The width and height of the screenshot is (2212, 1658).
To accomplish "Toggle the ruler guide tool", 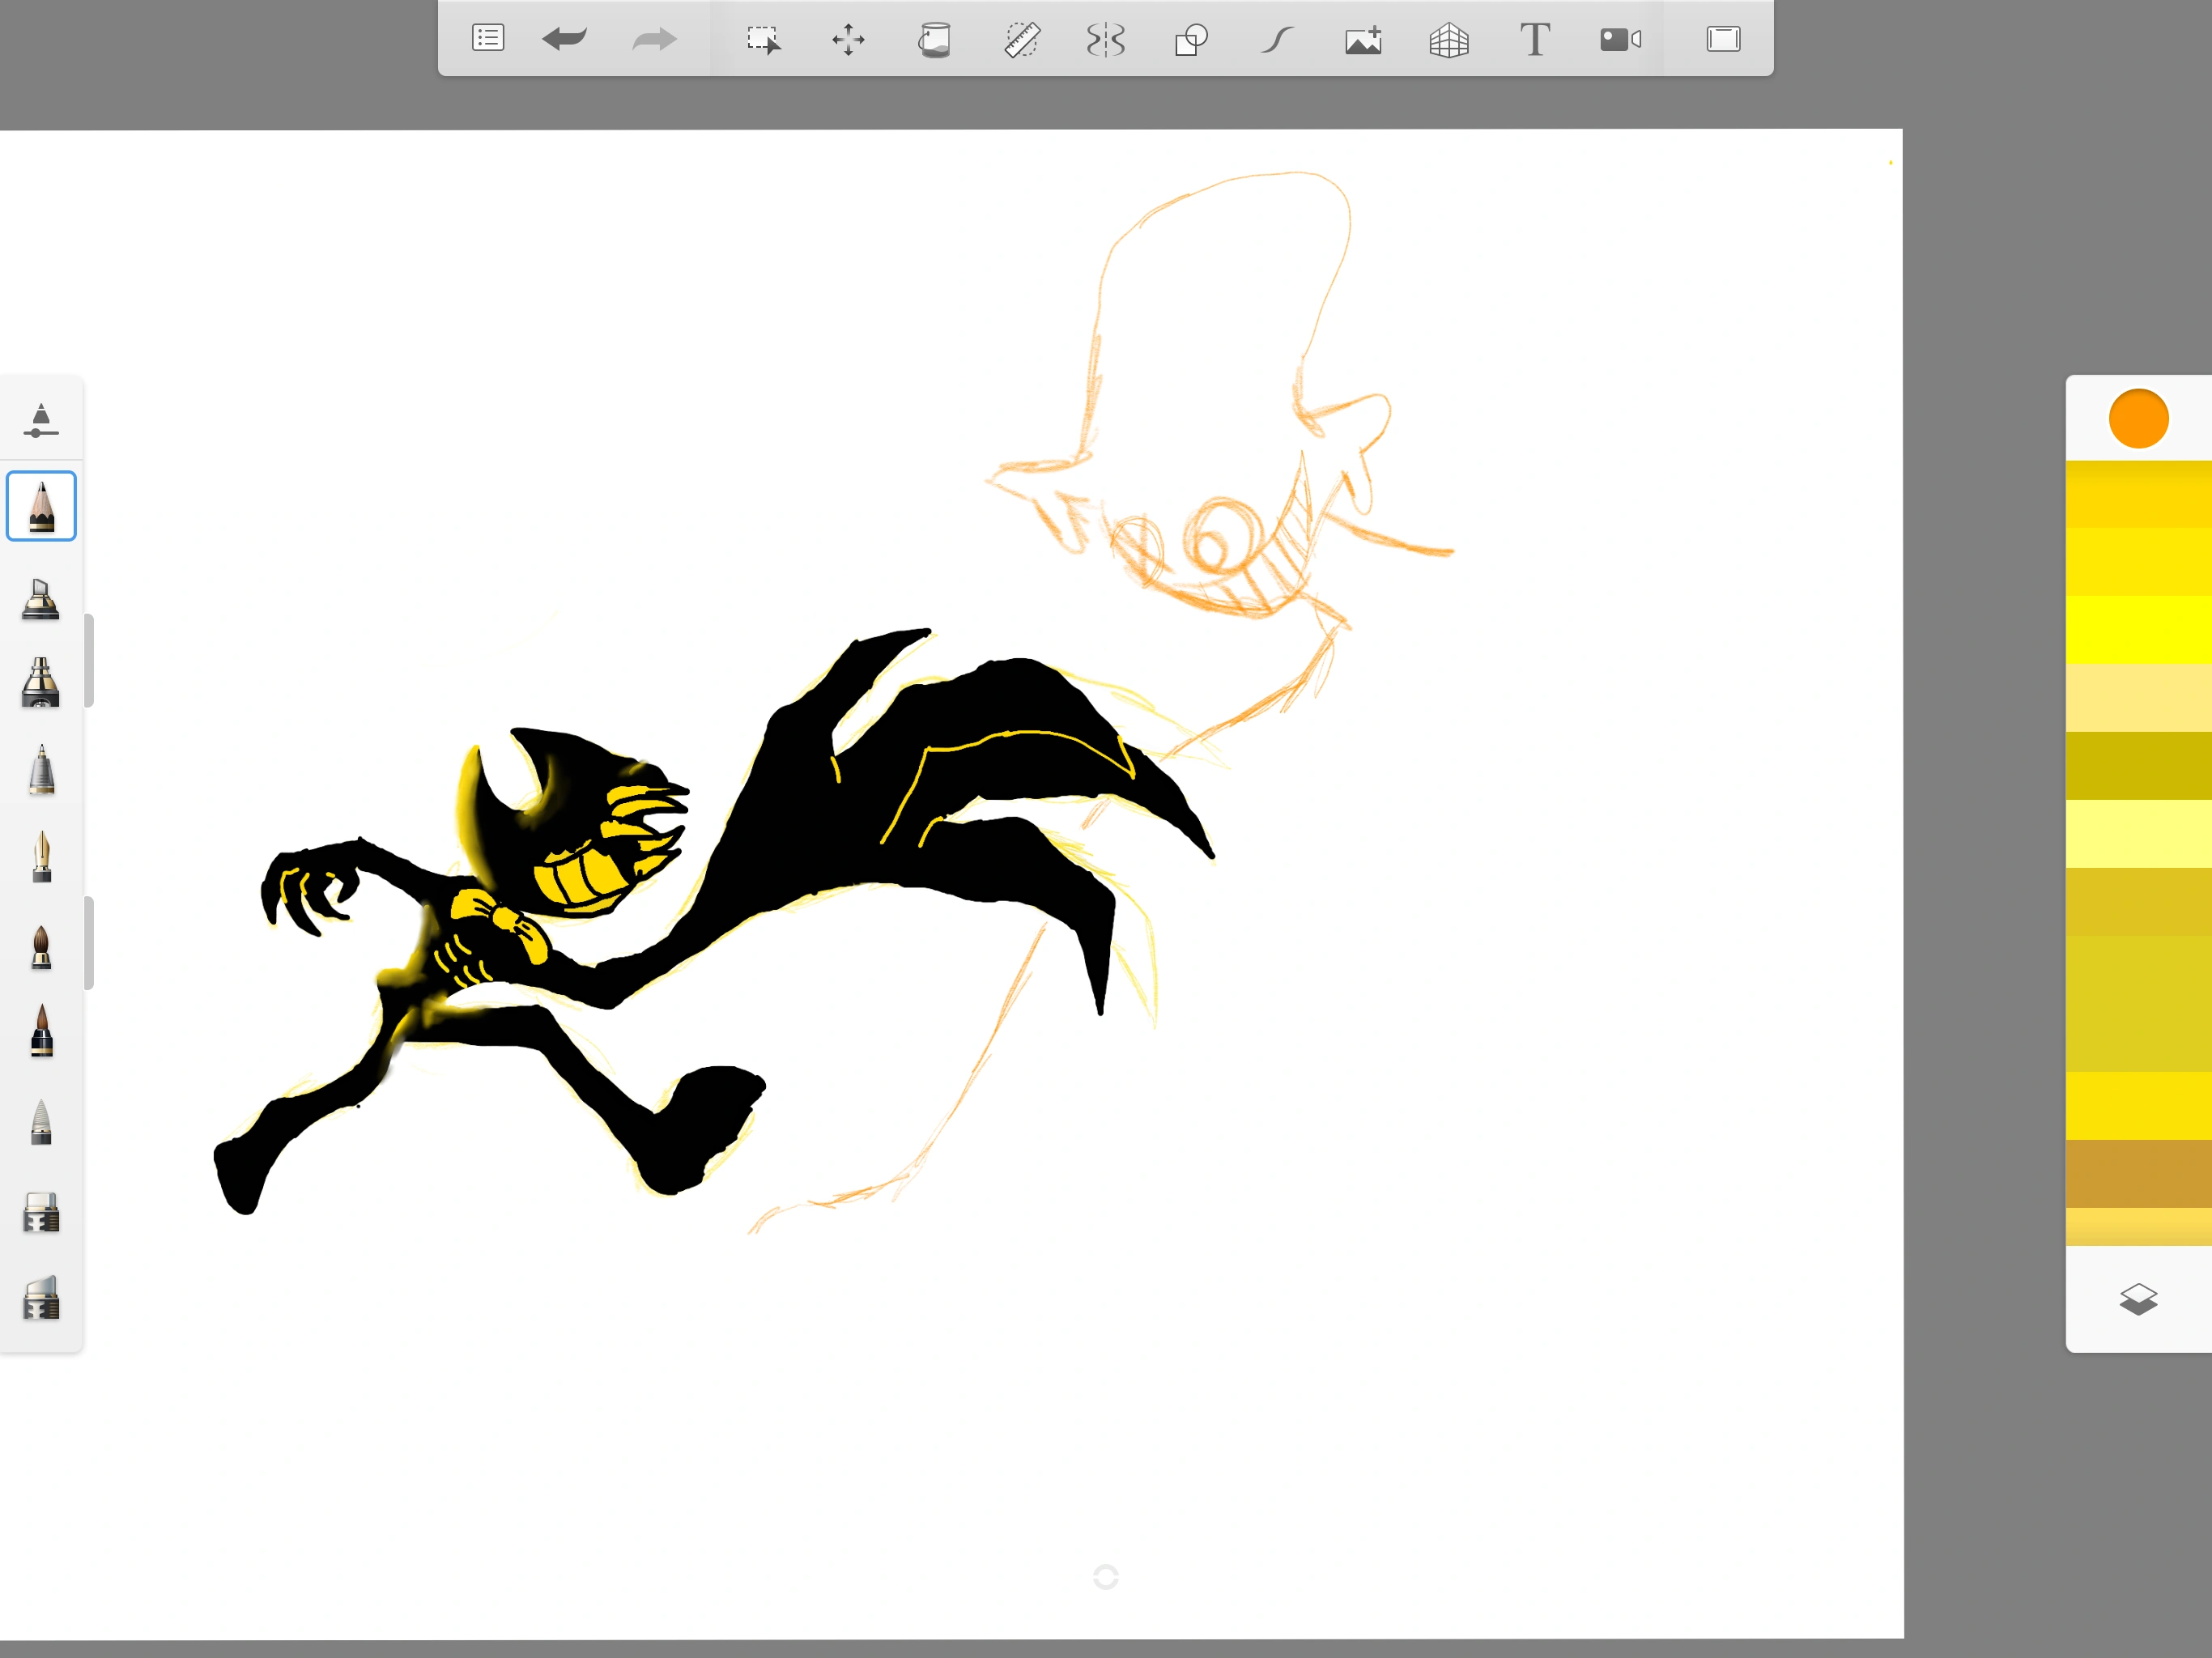I will [x=1021, y=40].
